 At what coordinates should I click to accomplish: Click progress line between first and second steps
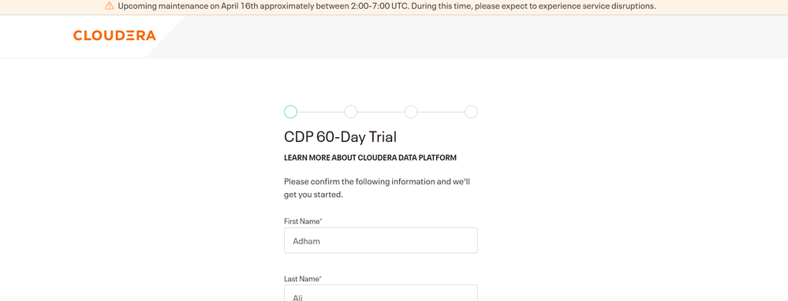click(320, 112)
